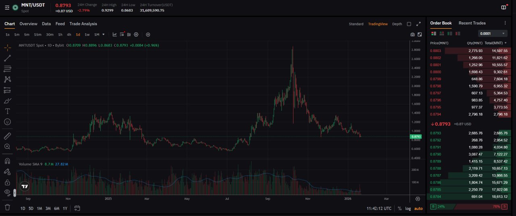516x216 pixels.
Task: Select the trend line drawing tool
Action: click(7, 58)
